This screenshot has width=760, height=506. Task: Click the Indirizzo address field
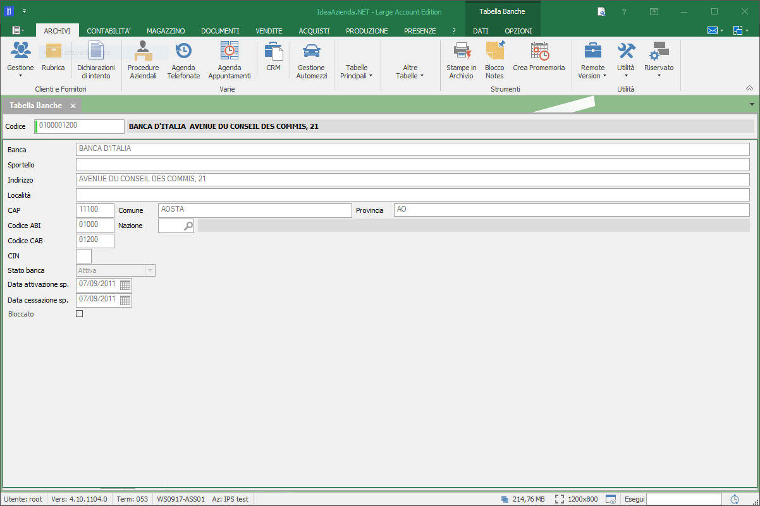pyautogui.click(x=413, y=180)
